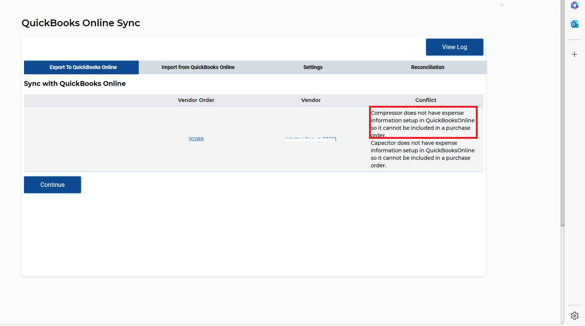Click the Sync with QuickBooks Online heading
585x326 pixels.
click(x=75, y=84)
